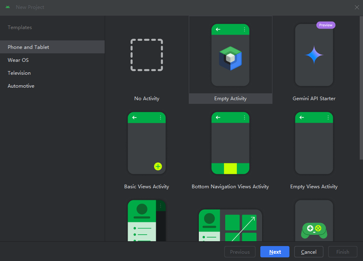363x261 pixels.
Task: Click the 'Basic Views Activity' label text
Action: coord(147,187)
